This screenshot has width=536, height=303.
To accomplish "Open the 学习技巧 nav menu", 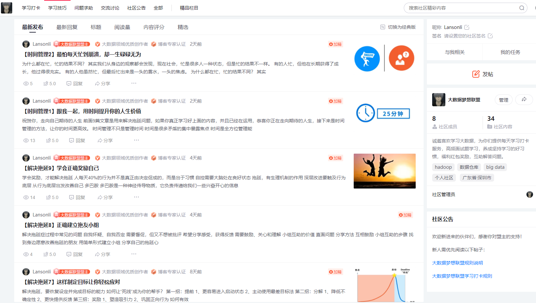I will point(57,8).
